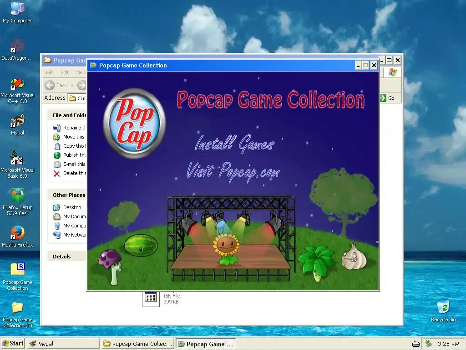This screenshot has width=466, height=350.
Task: Click the 3:28 PM clock
Action: 448,344
